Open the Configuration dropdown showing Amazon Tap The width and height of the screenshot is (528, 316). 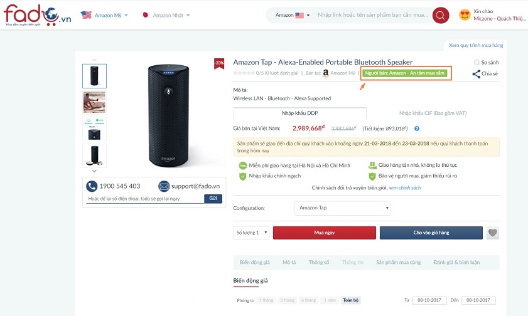pyautogui.click(x=342, y=208)
